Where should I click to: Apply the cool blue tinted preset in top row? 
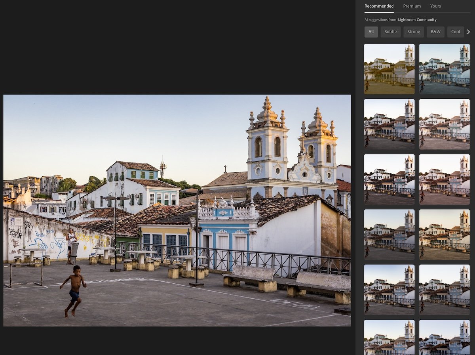[x=444, y=69]
